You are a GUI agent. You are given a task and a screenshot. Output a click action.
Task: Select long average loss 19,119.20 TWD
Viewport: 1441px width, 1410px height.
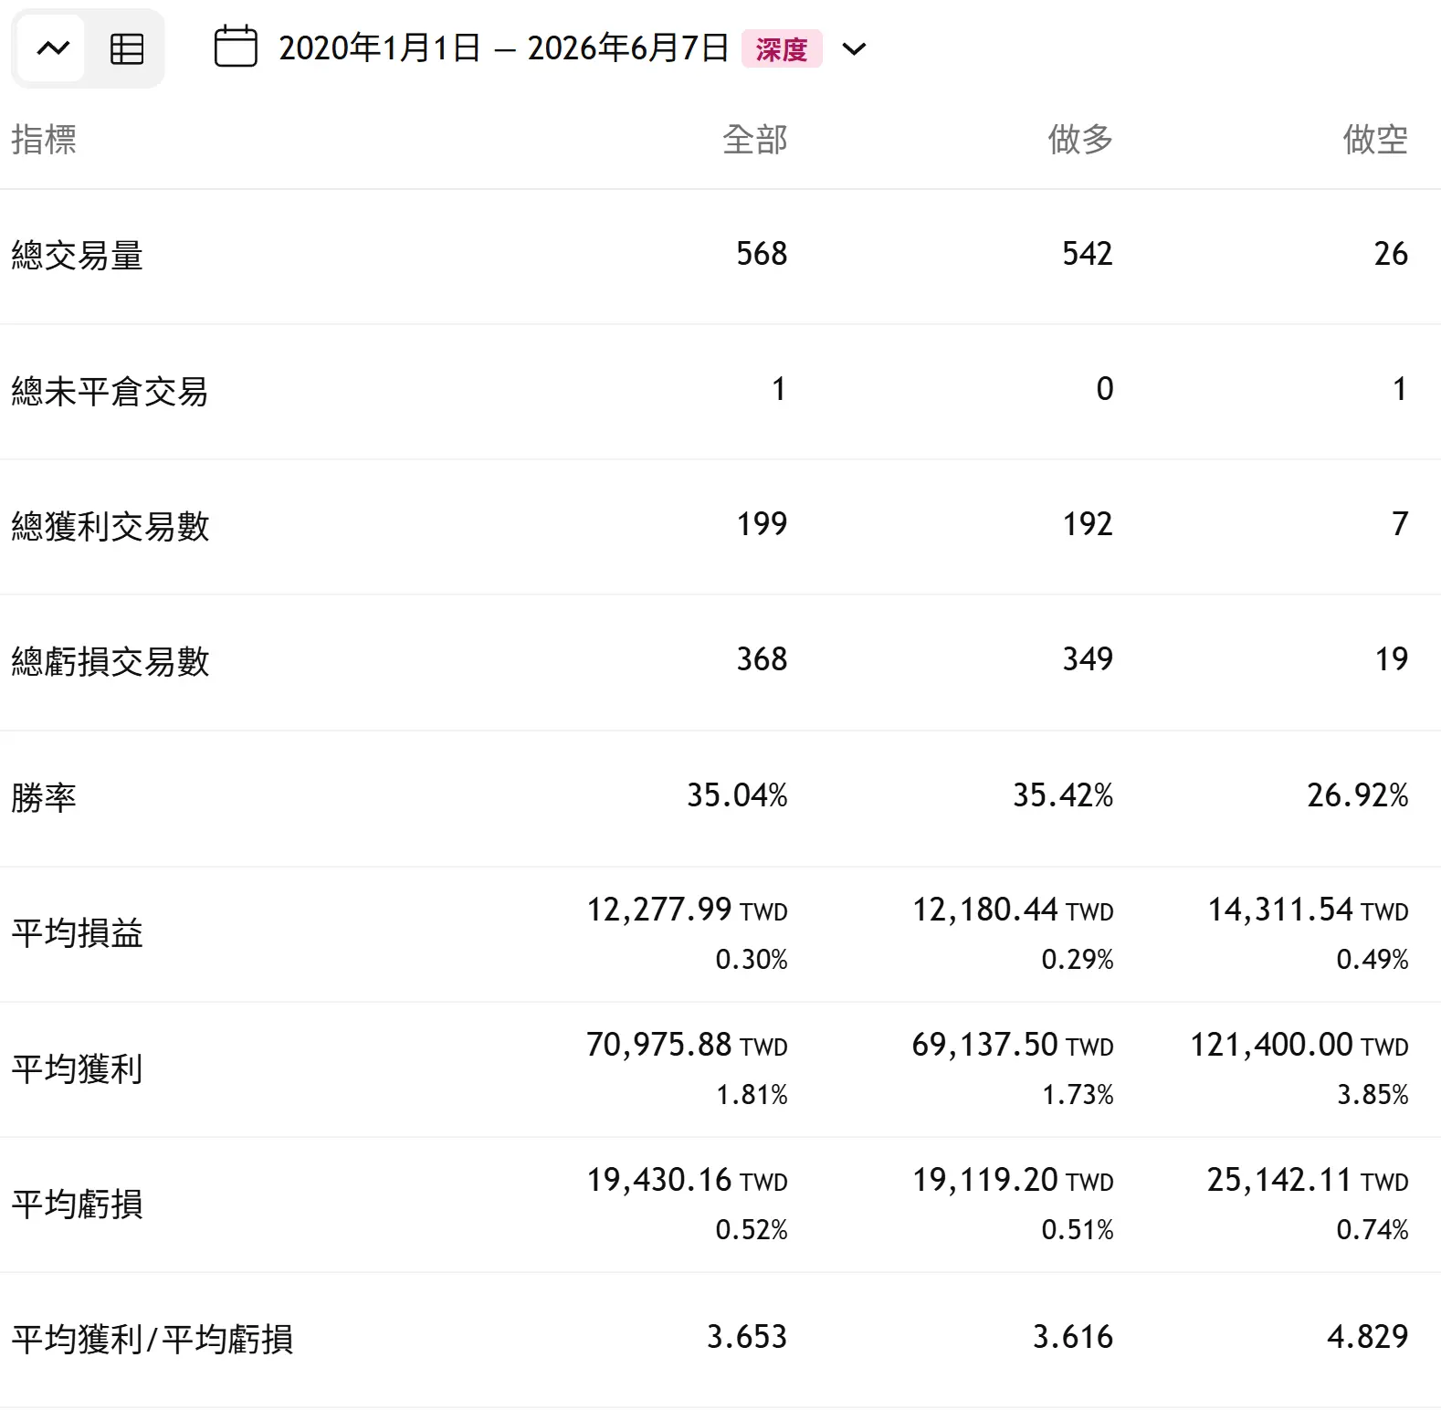click(x=1013, y=1180)
